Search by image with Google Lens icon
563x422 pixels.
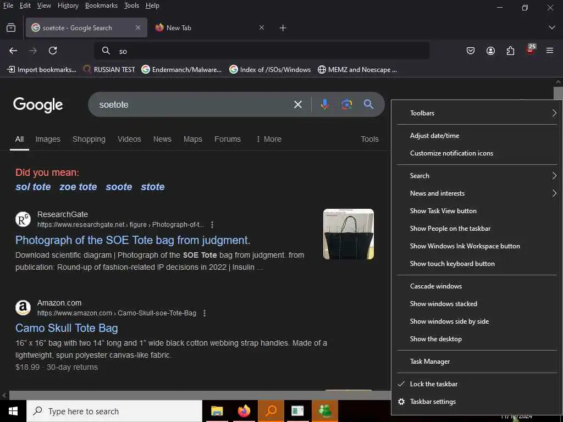tap(346, 104)
